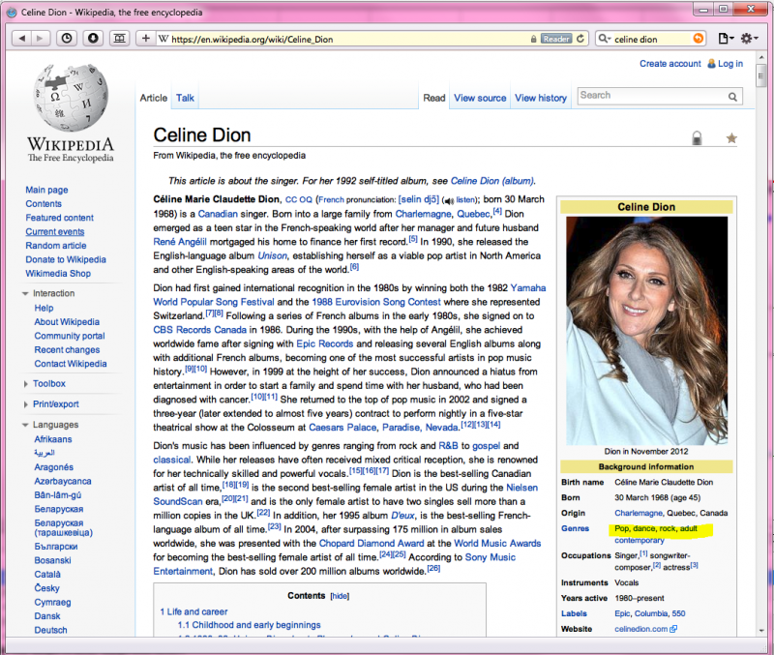The height and width of the screenshot is (655, 774).
Task: Open the Charlemagne origin link in infobox
Action: 638,514
